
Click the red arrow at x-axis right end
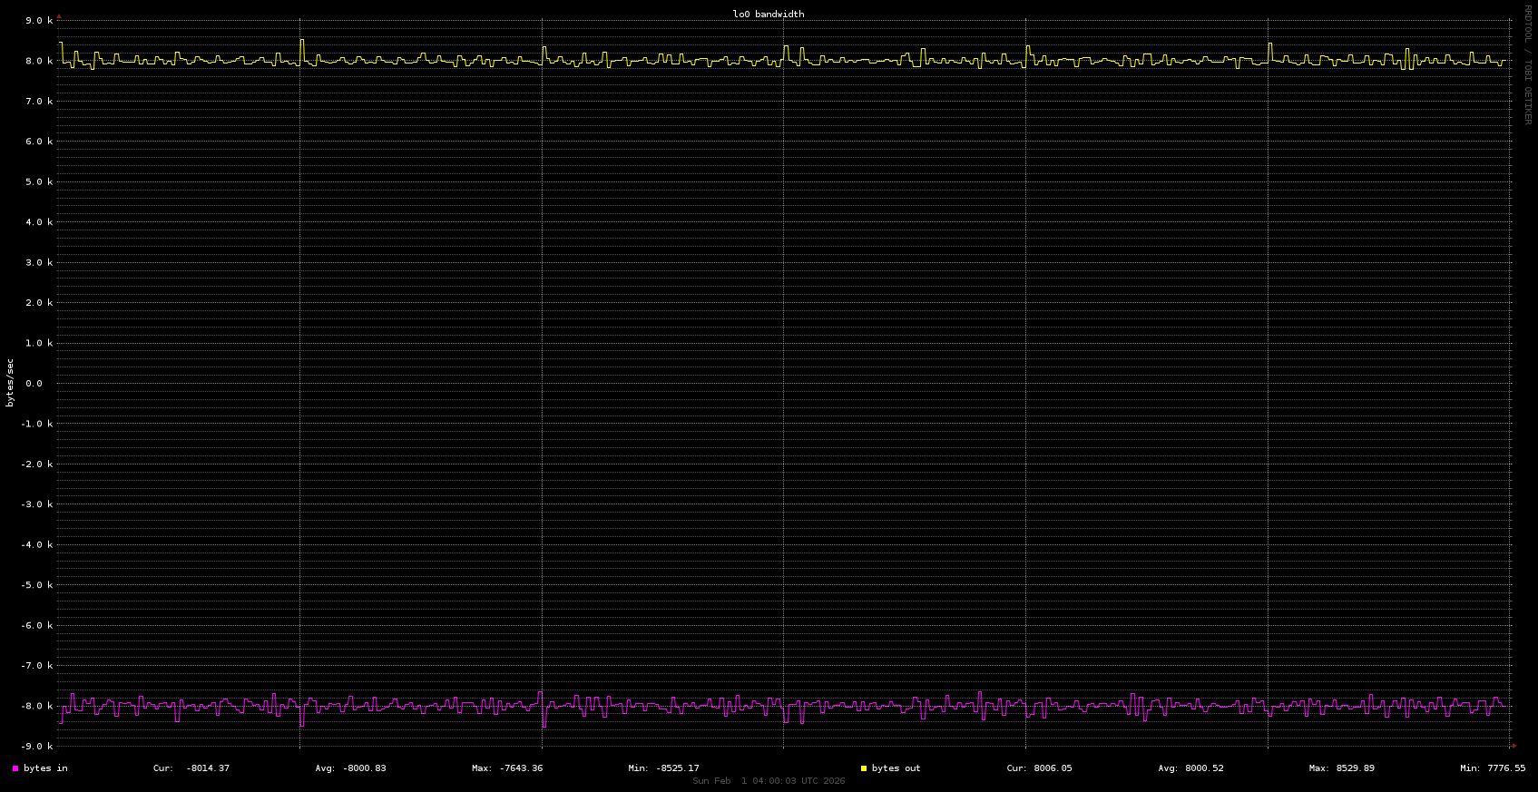point(1514,746)
